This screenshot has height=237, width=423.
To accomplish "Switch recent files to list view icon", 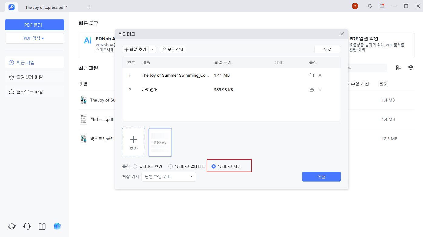I will tap(398, 68).
